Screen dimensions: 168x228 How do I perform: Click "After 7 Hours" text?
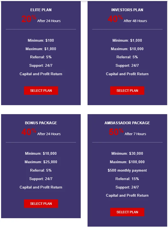(x=135, y=134)
